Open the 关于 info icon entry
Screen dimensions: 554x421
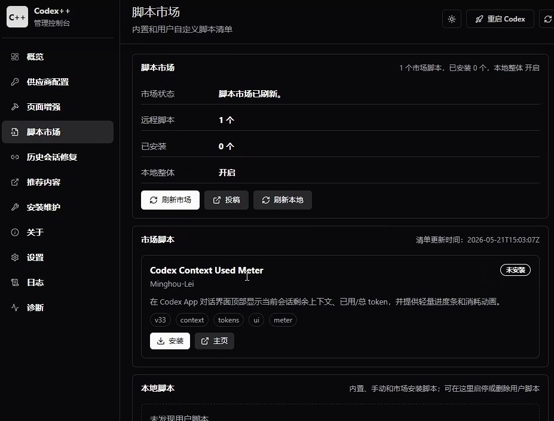pos(57,232)
